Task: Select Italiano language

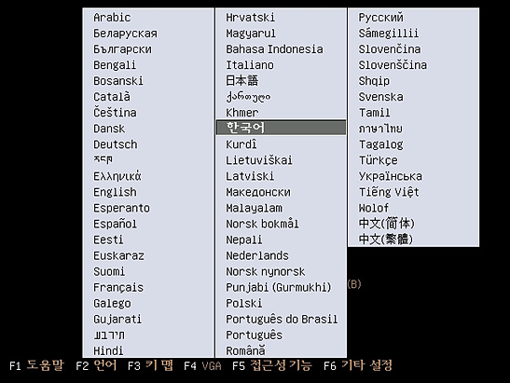Action: tap(250, 65)
